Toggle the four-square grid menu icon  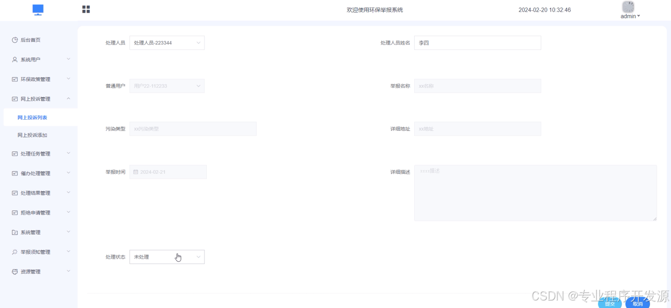tap(86, 9)
